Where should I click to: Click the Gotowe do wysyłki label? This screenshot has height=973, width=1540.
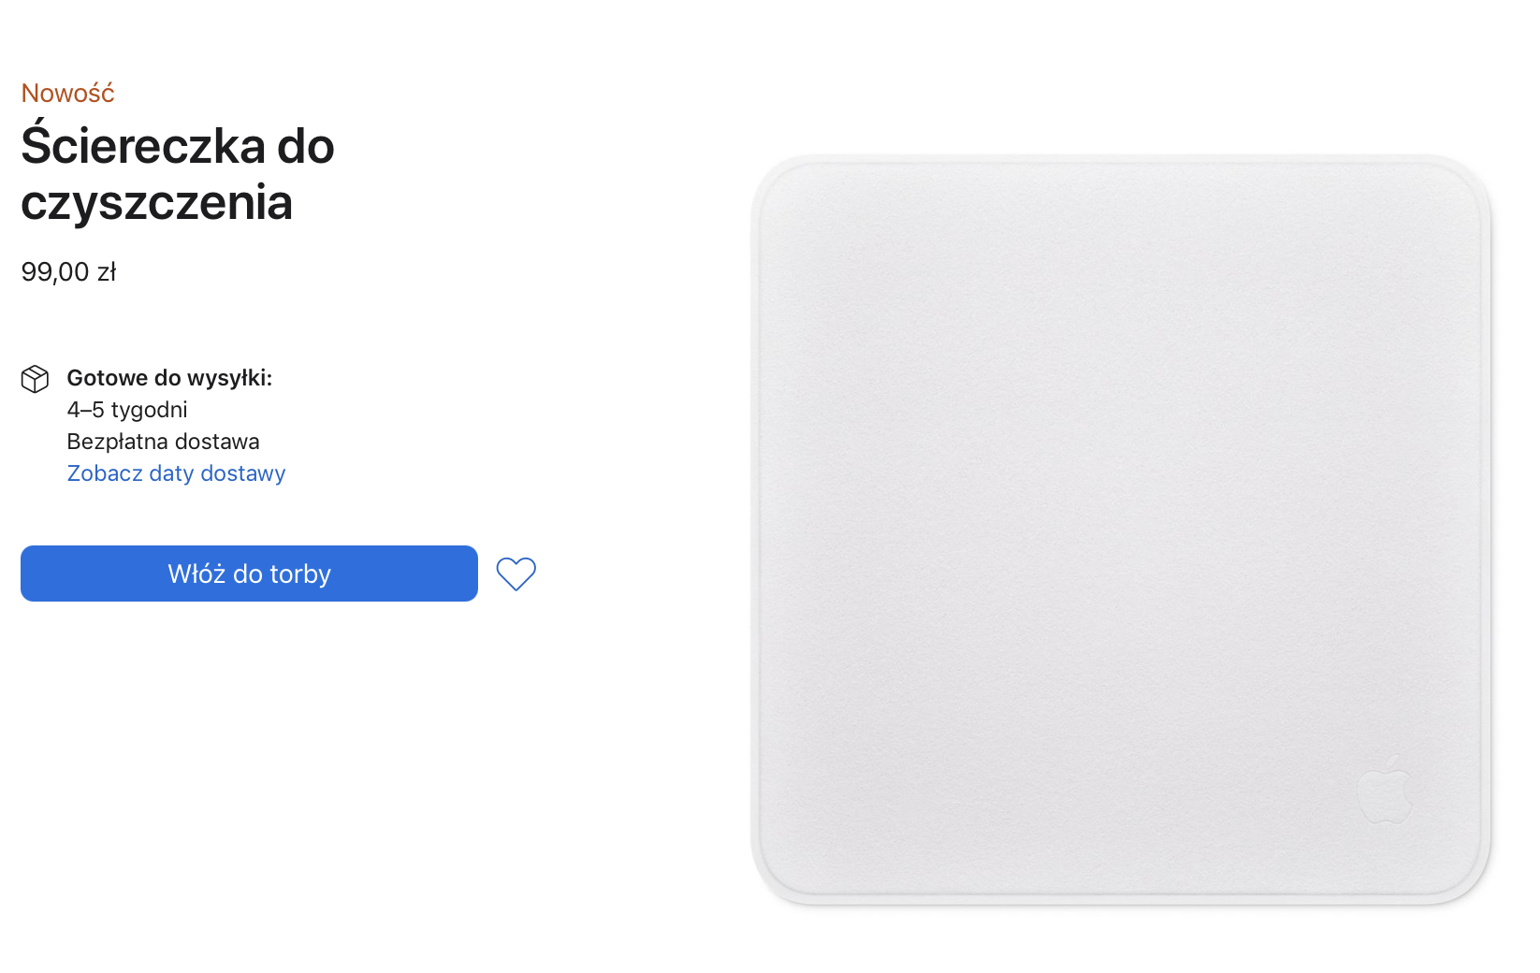pyautogui.click(x=169, y=378)
